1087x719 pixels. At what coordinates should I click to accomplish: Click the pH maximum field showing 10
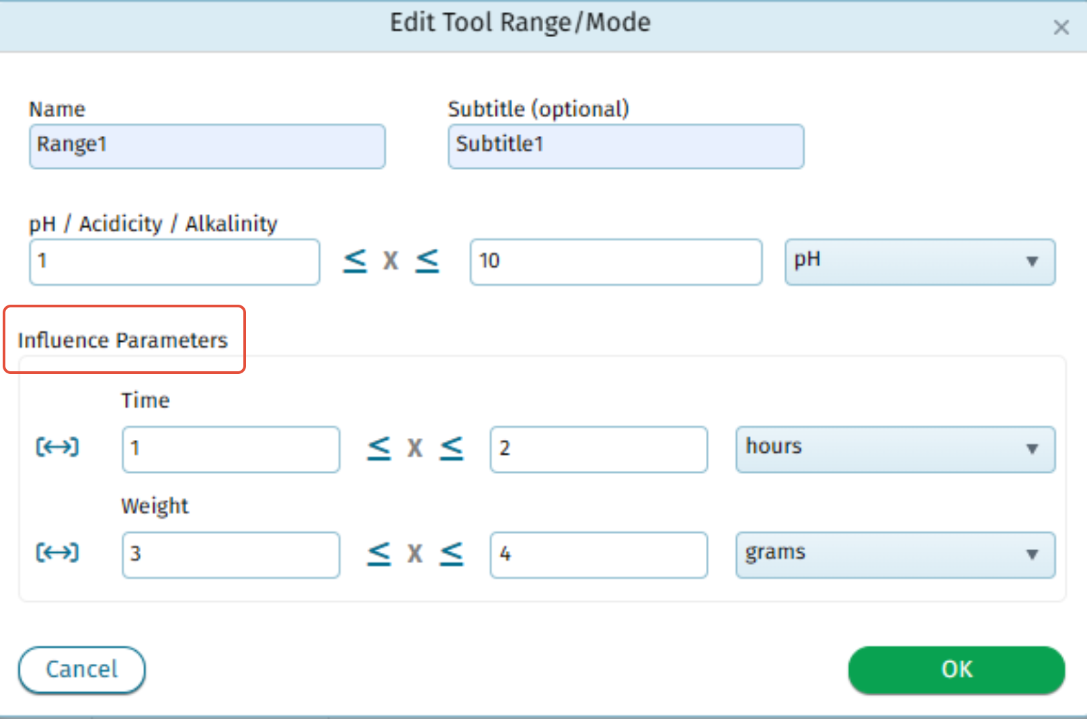pyautogui.click(x=616, y=262)
